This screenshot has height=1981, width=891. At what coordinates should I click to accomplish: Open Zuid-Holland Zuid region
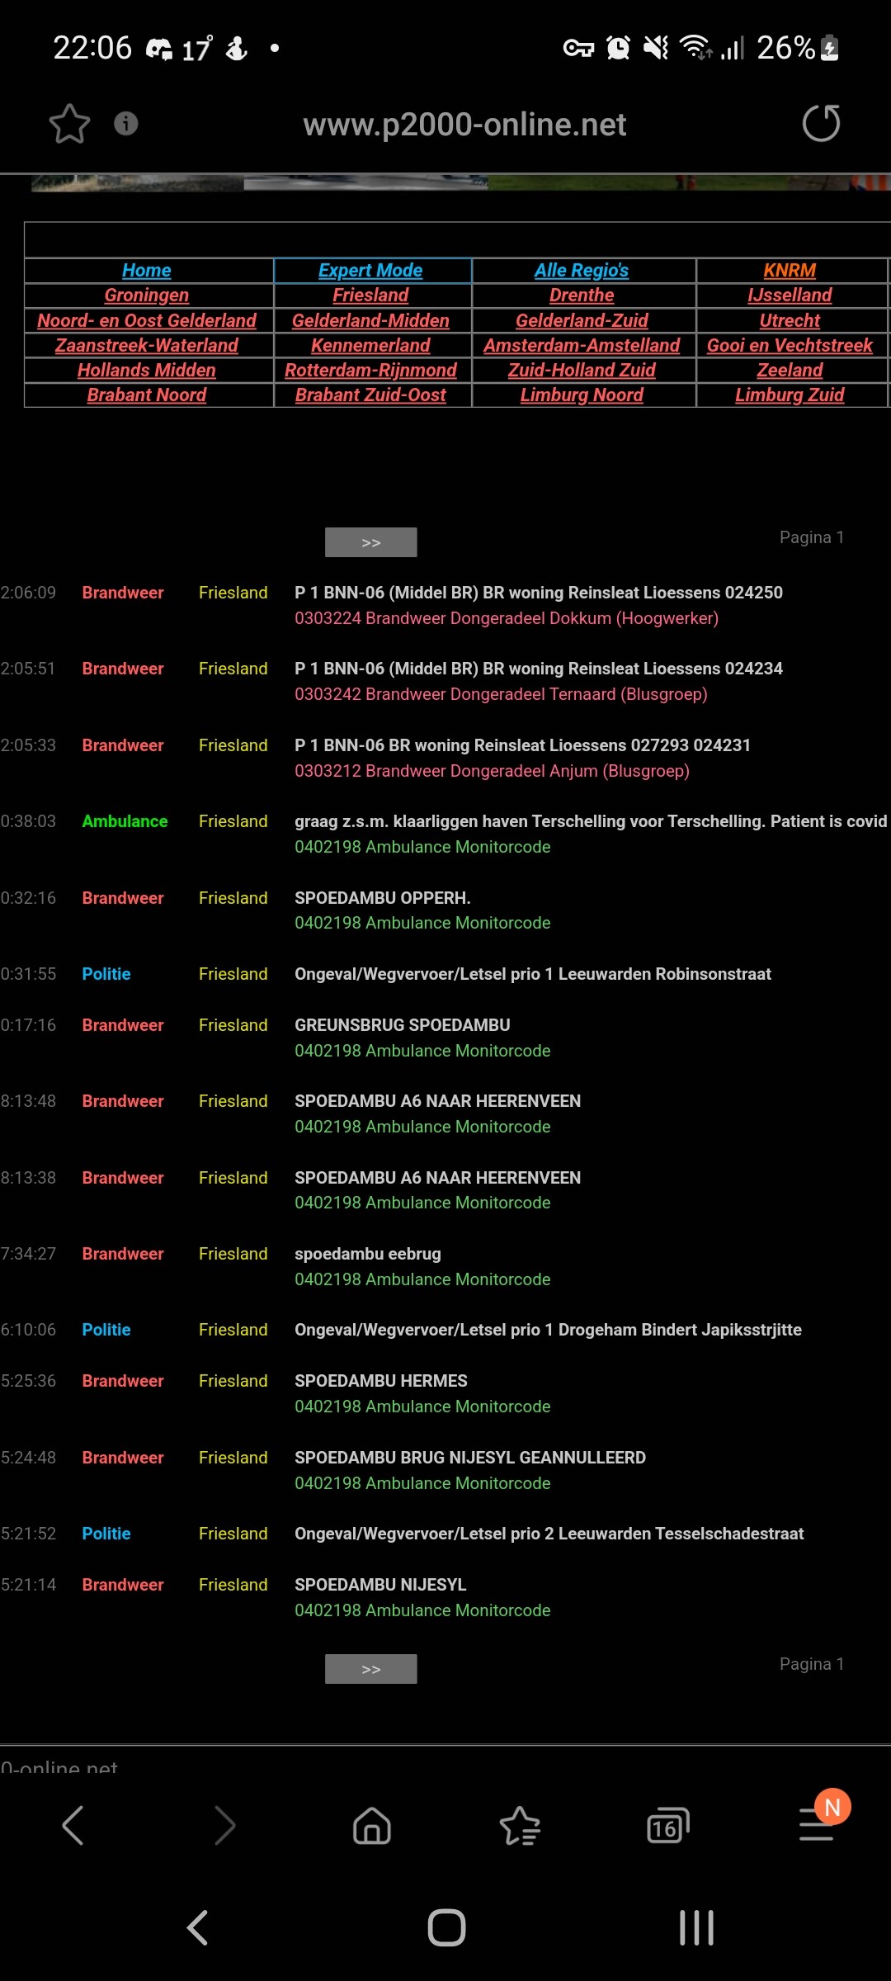click(x=582, y=370)
